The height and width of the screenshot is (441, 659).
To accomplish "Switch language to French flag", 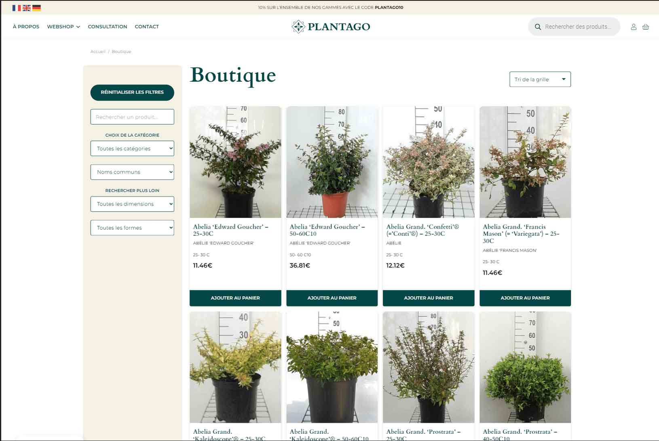I will pos(17,8).
